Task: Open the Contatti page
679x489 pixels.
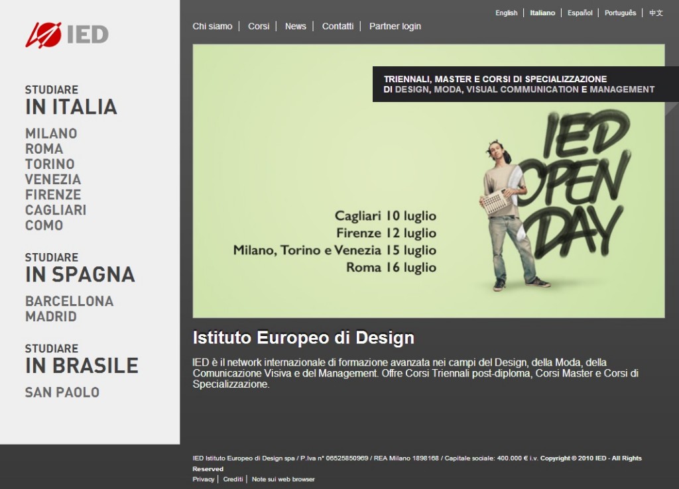Action: (x=338, y=27)
